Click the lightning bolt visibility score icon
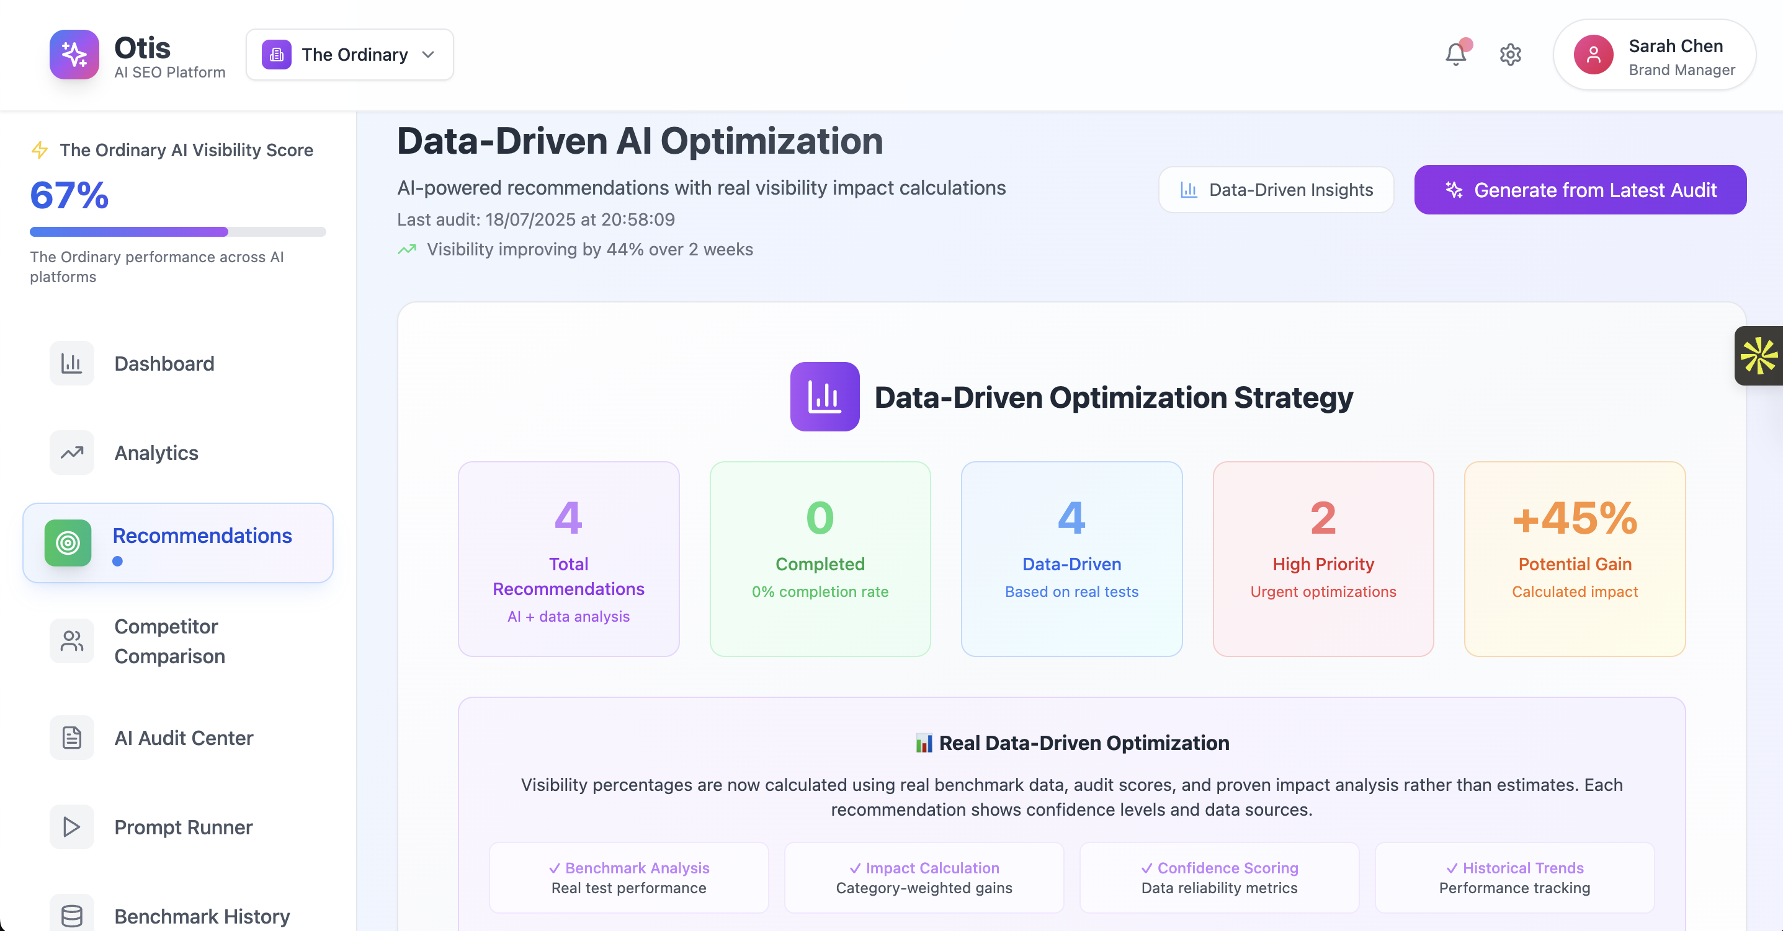 pos(40,149)
